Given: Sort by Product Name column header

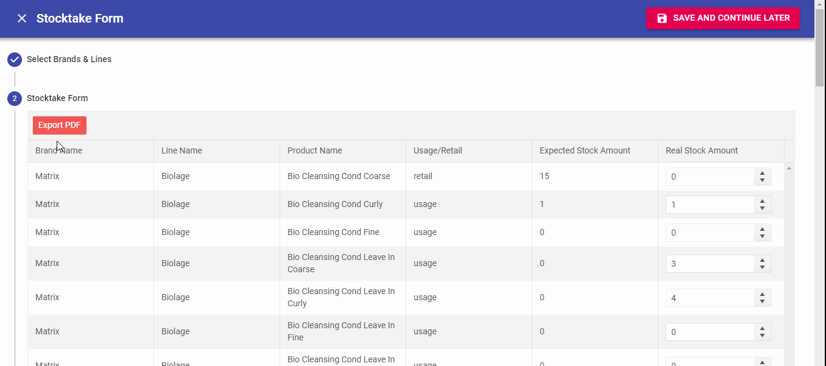Looking at the screenshot, I should 343,151.
